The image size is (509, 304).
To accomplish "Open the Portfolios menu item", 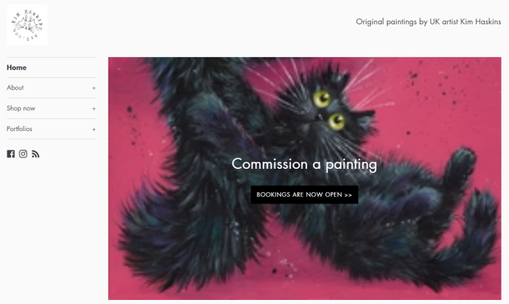I will (x=20, y=129).
